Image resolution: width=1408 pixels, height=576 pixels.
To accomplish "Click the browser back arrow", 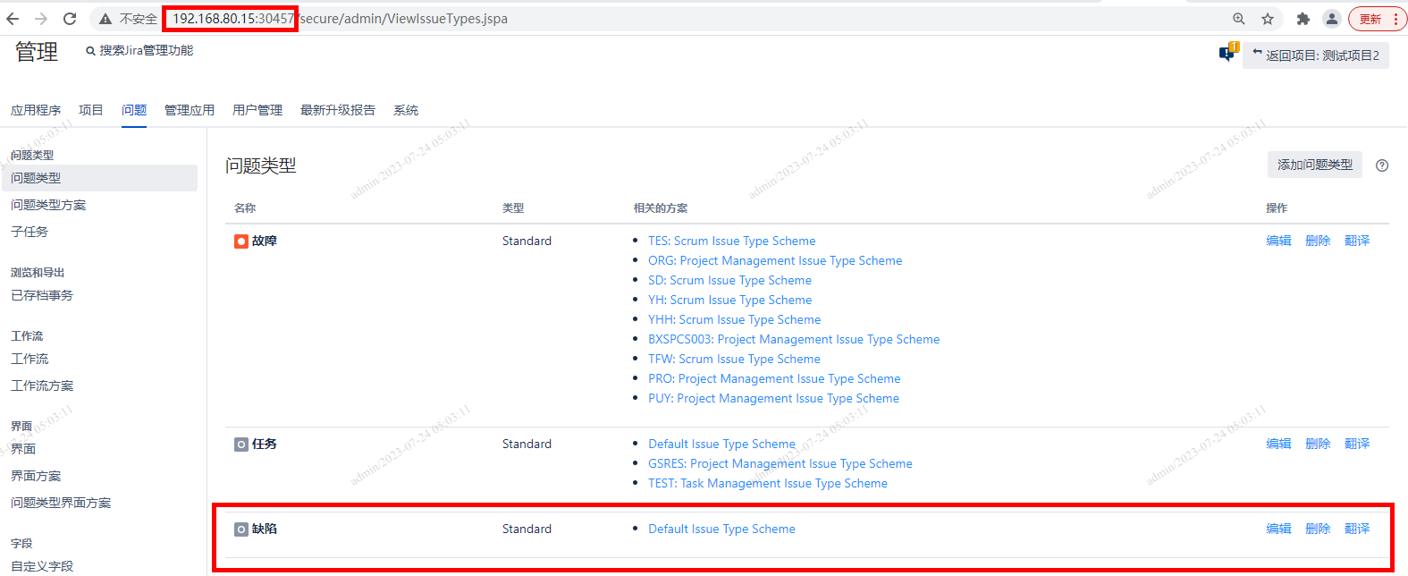I will [13, 19].
